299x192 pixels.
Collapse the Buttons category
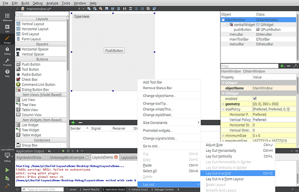point(17,59)
